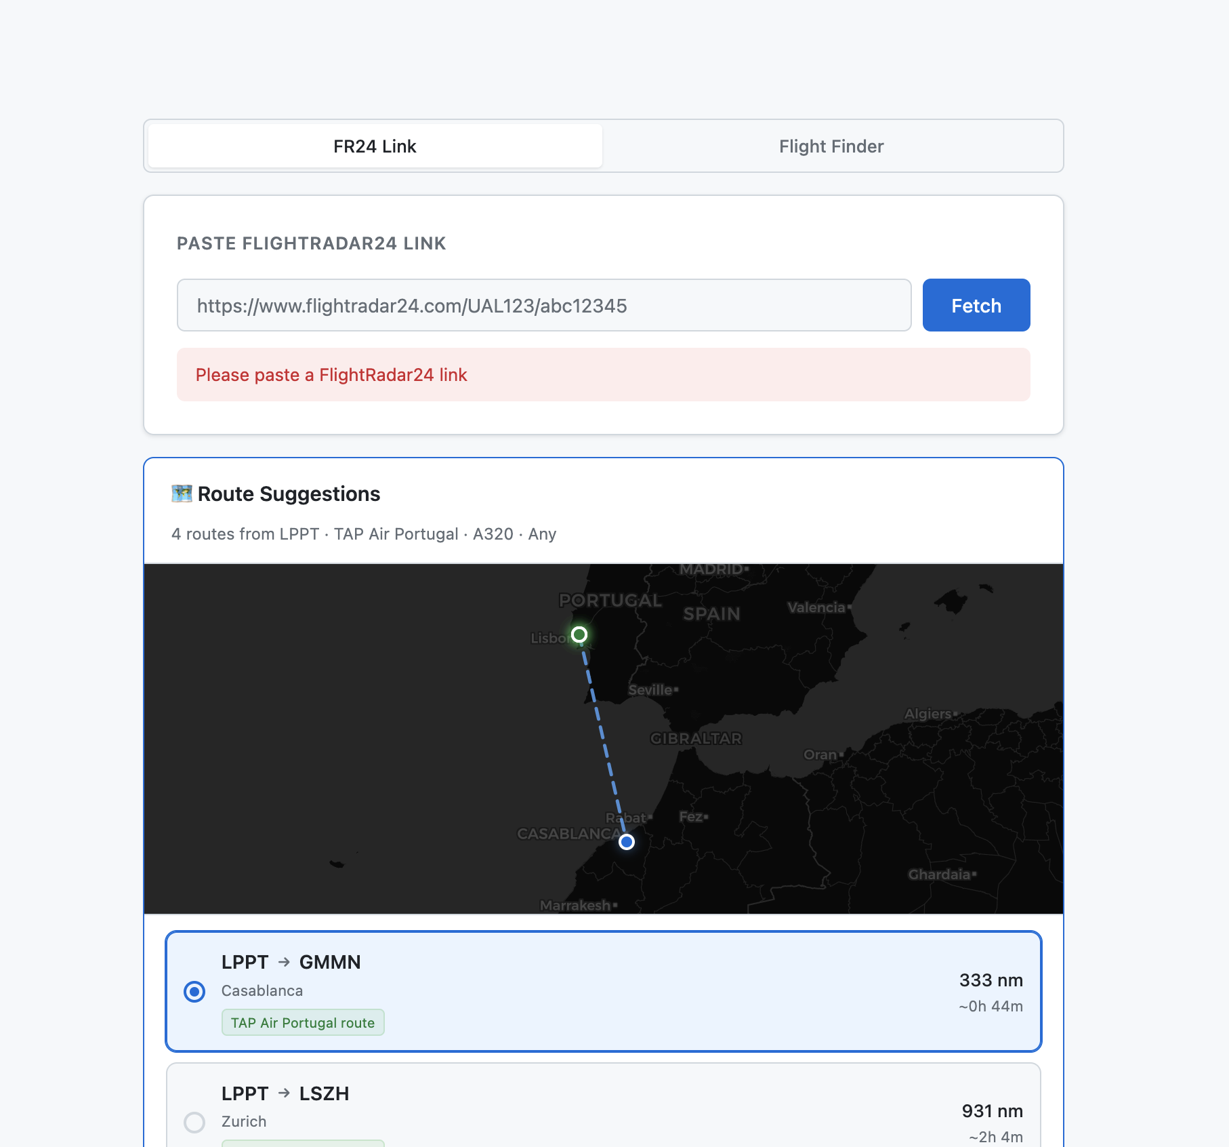Click the TAP Air Portugal route badge
The width and height of the screenshot is (1229, 1147).
tap(303, 1023)
